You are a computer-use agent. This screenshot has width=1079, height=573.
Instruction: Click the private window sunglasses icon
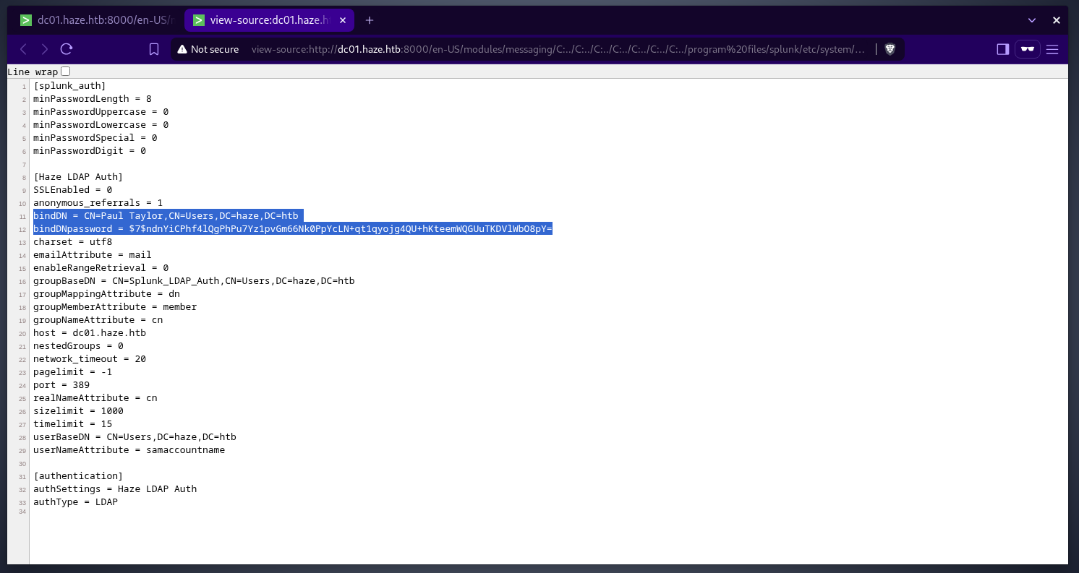tap(1027, 49)
